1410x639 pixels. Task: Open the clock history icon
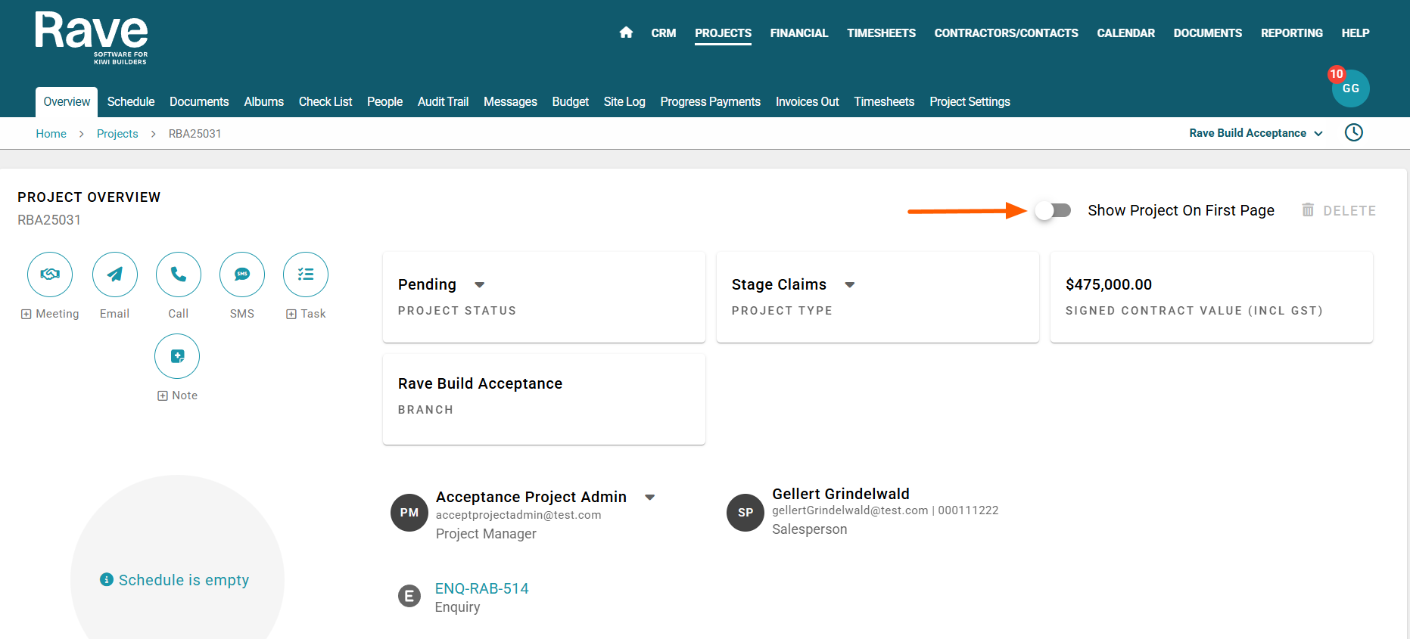[x=1353, y=133]
